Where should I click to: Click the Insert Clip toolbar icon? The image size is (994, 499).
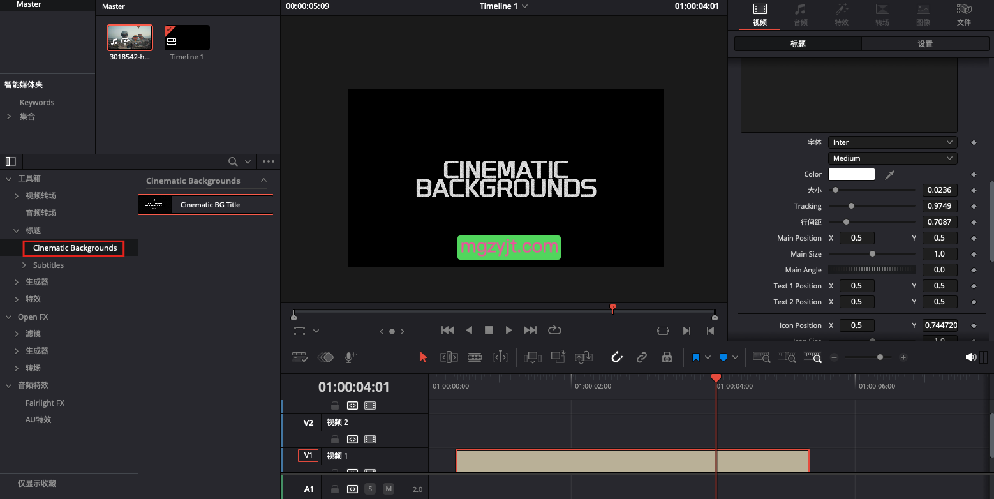pyautogui.click(x=532, y=357)
